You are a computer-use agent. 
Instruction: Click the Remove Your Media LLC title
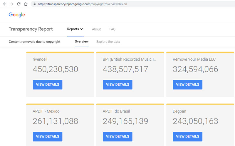(194, 60)
